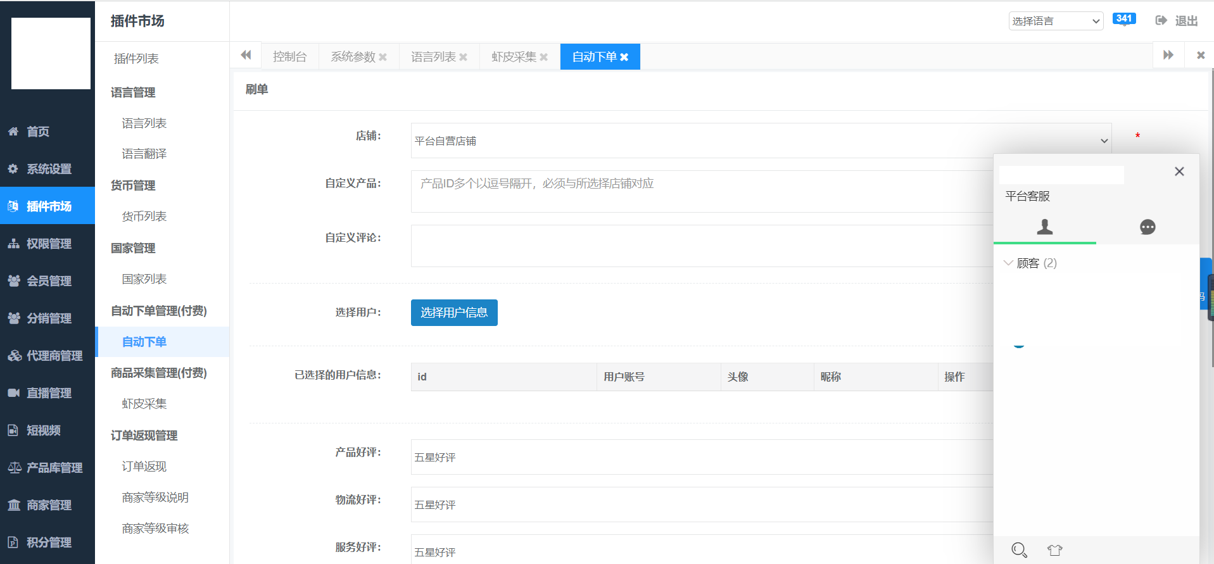Open 自动下单 in the submenu
This screenshot has height=564, width=1214.
point(162,342)
